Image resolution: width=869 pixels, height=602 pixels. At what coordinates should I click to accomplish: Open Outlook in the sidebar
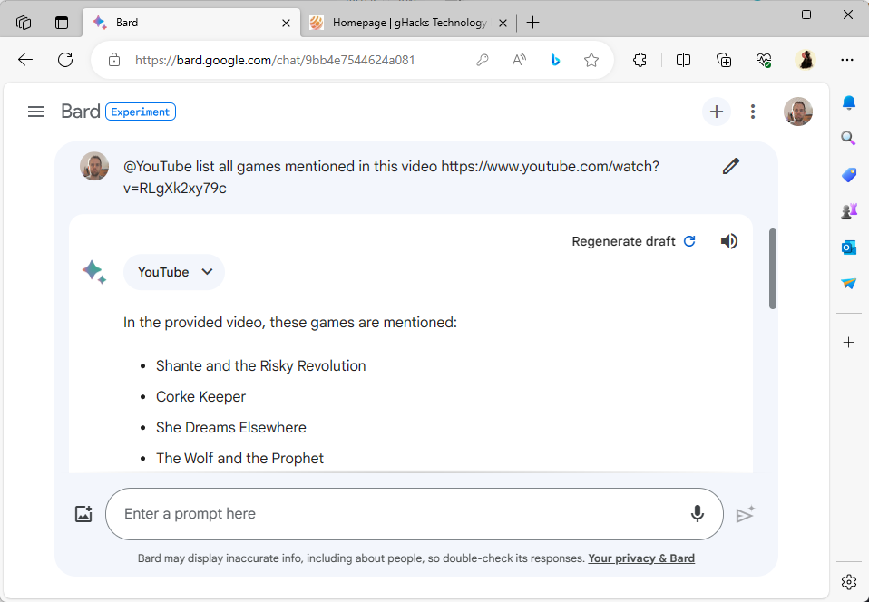pyautogui.click(x=848, y=248)
